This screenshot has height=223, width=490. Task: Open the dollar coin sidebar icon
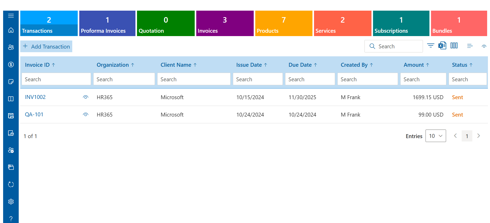pyautogui.click(x=11, y=64)
